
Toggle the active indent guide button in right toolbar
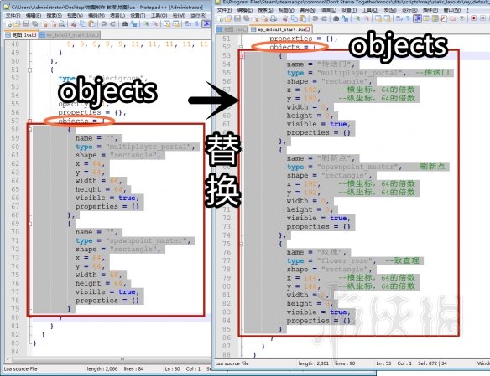pos(417,18)
